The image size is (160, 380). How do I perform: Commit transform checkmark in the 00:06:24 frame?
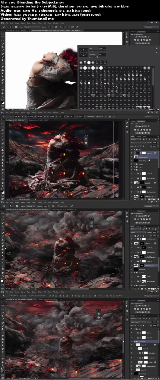[x=114, y=117]
